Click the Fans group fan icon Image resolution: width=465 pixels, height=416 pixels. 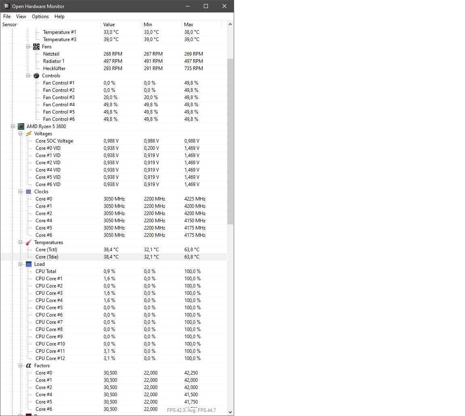click(36, 47)
